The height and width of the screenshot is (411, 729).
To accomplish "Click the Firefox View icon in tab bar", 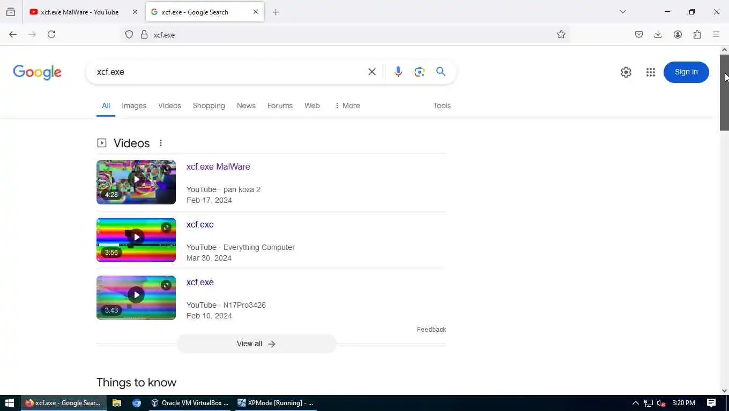I will point(11,12).
